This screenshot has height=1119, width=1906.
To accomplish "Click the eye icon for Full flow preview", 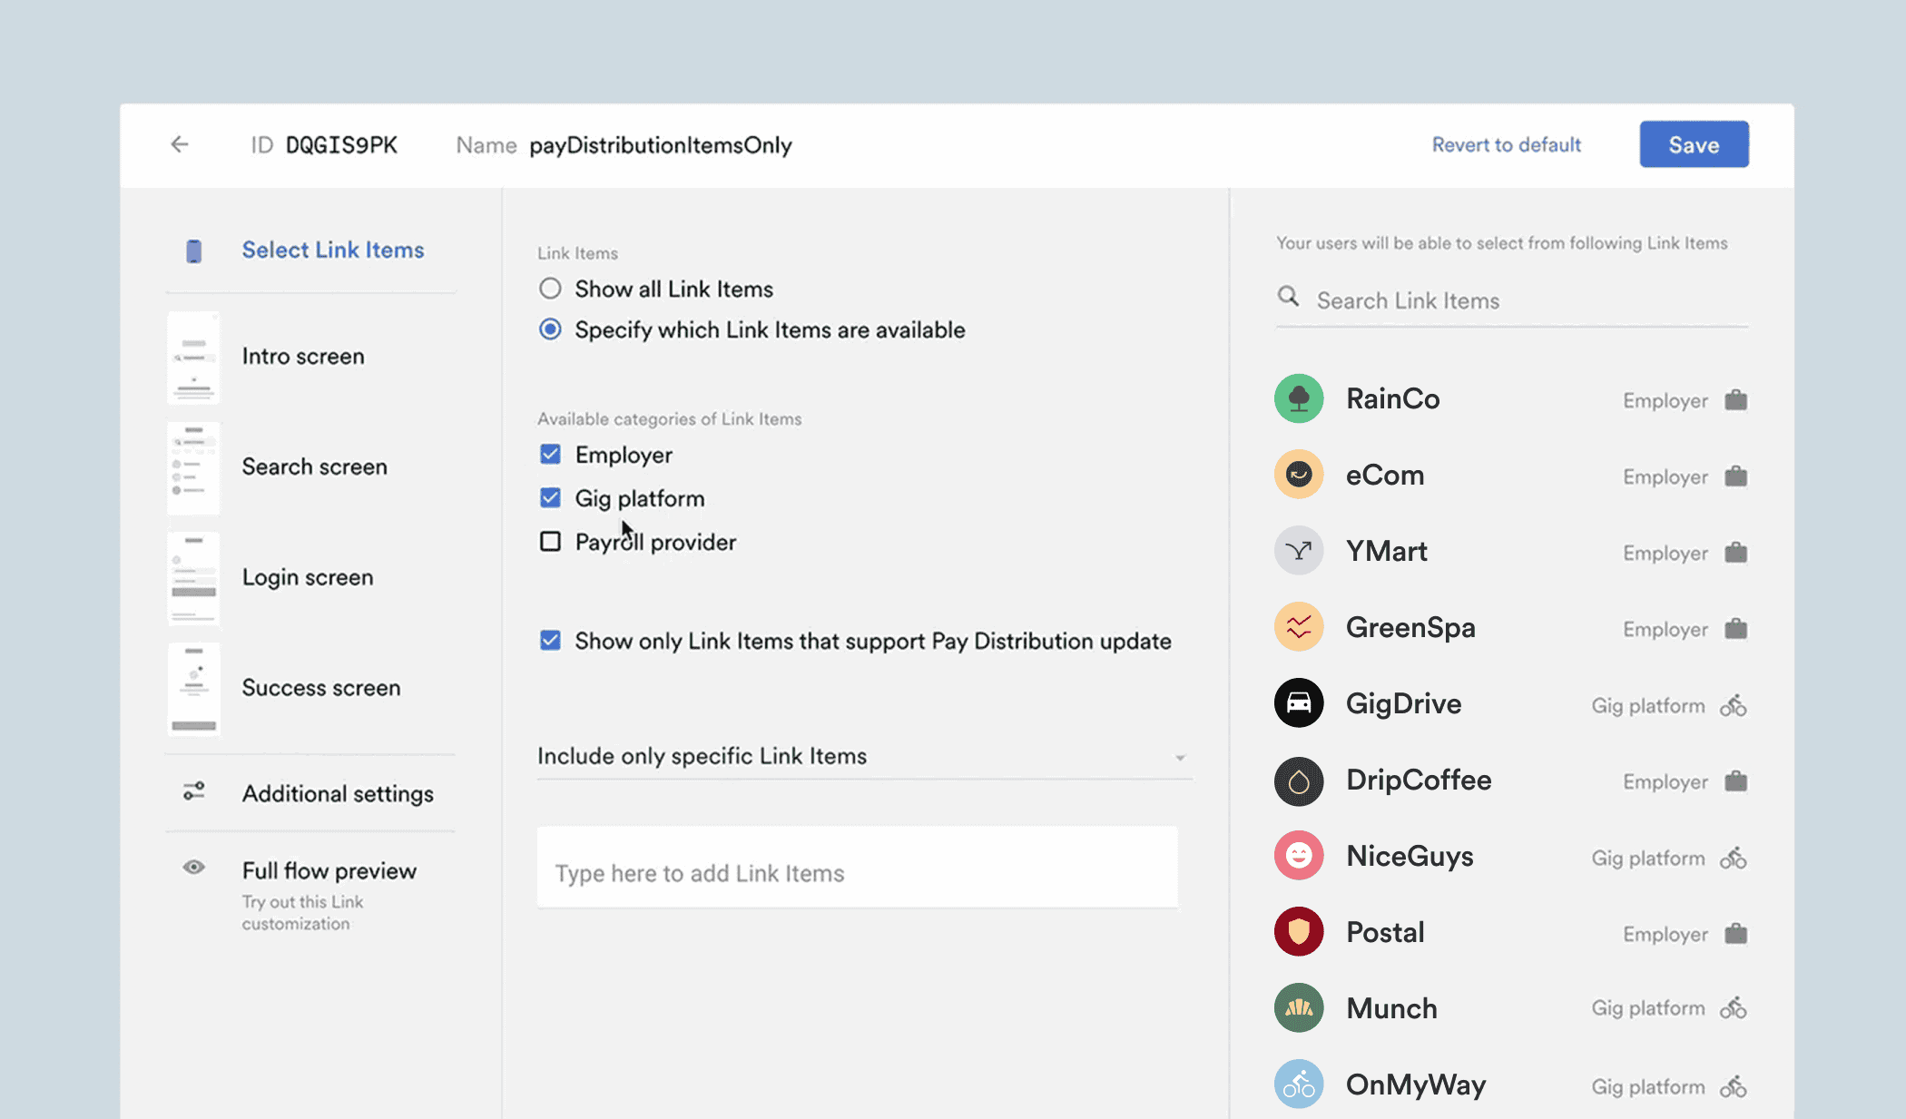I will pos(193,867).
